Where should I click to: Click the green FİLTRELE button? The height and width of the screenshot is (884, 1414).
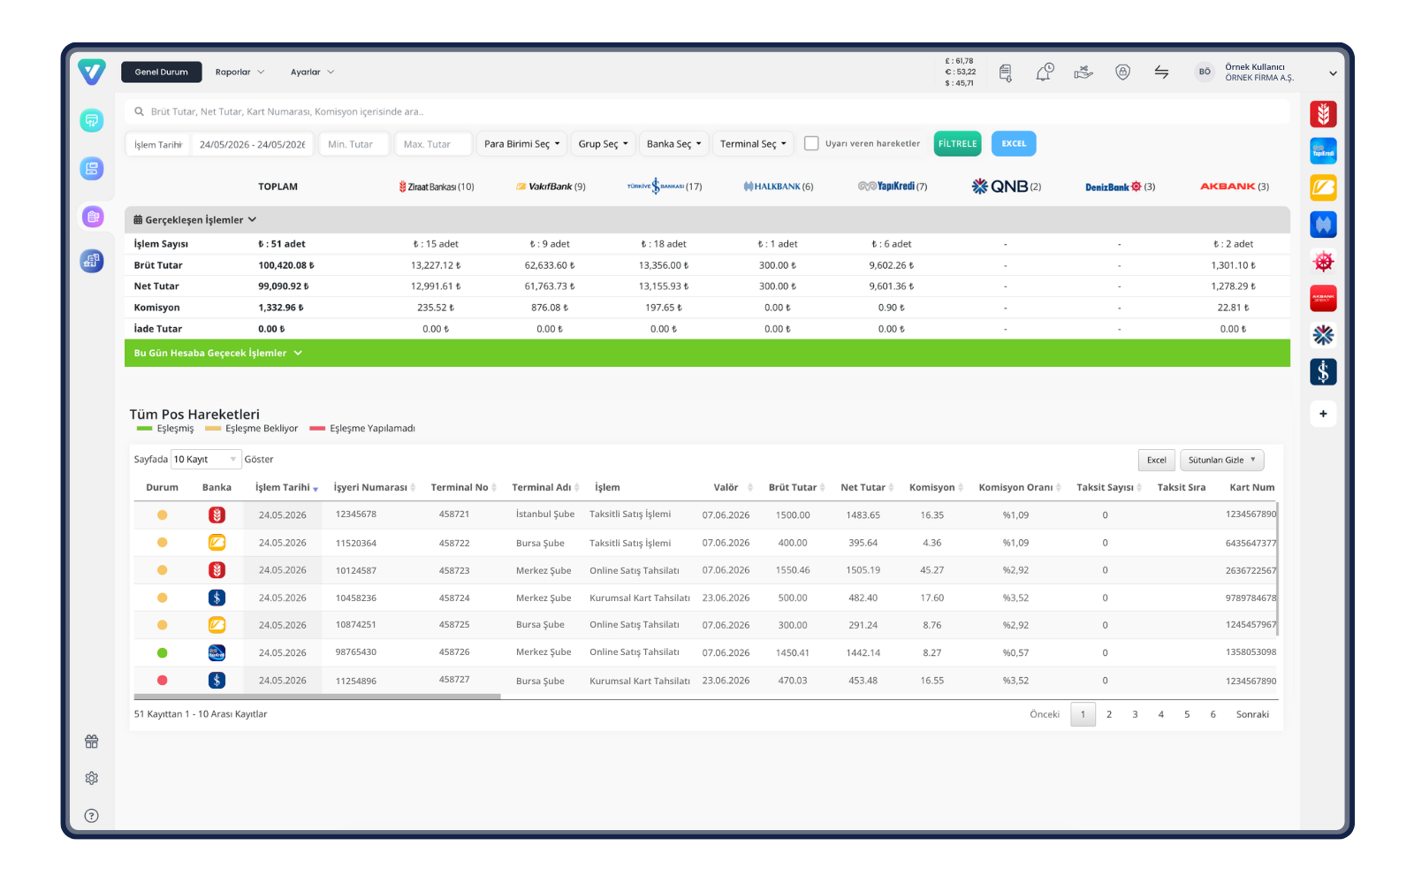[958, 144]
